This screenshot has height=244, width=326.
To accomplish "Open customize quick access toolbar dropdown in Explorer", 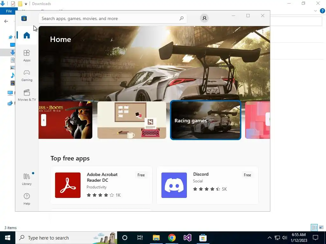I will [26, 4].
